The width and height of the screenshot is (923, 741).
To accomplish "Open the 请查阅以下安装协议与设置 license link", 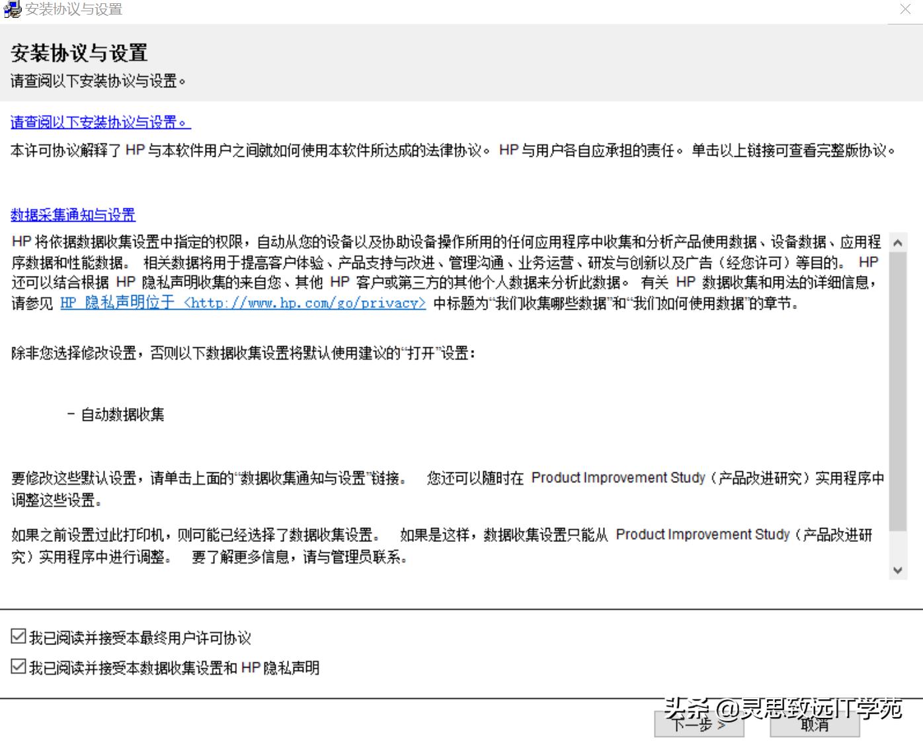I will 100,123.
